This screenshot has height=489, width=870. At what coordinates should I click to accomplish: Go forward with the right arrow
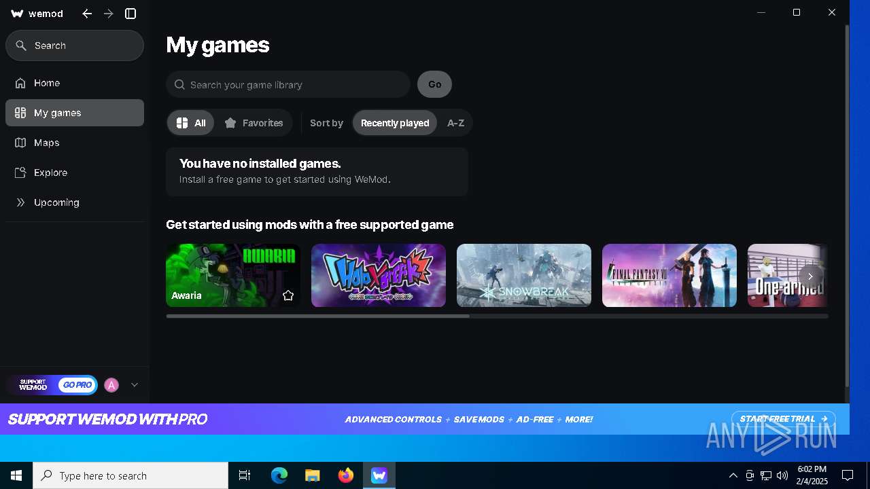pyautogui.click(x=109, y=14)
